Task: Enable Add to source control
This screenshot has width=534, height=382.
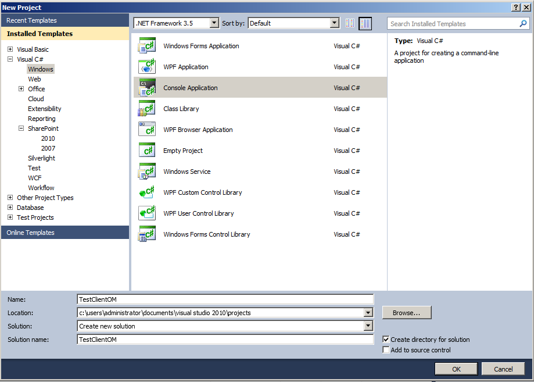Action: coord(386,349)
